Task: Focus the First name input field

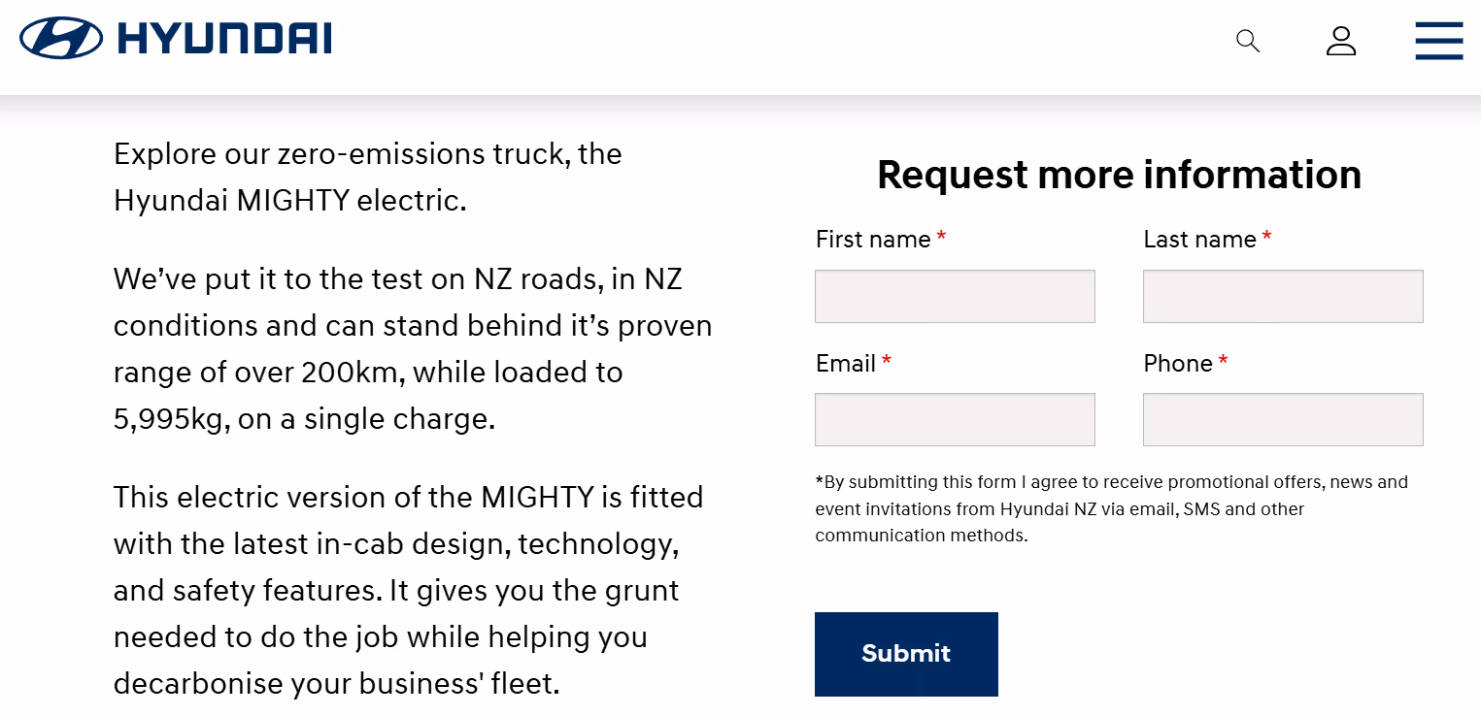Action: coord(955,296)
